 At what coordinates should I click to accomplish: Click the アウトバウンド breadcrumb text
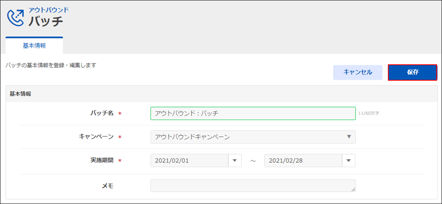(48, 10)
